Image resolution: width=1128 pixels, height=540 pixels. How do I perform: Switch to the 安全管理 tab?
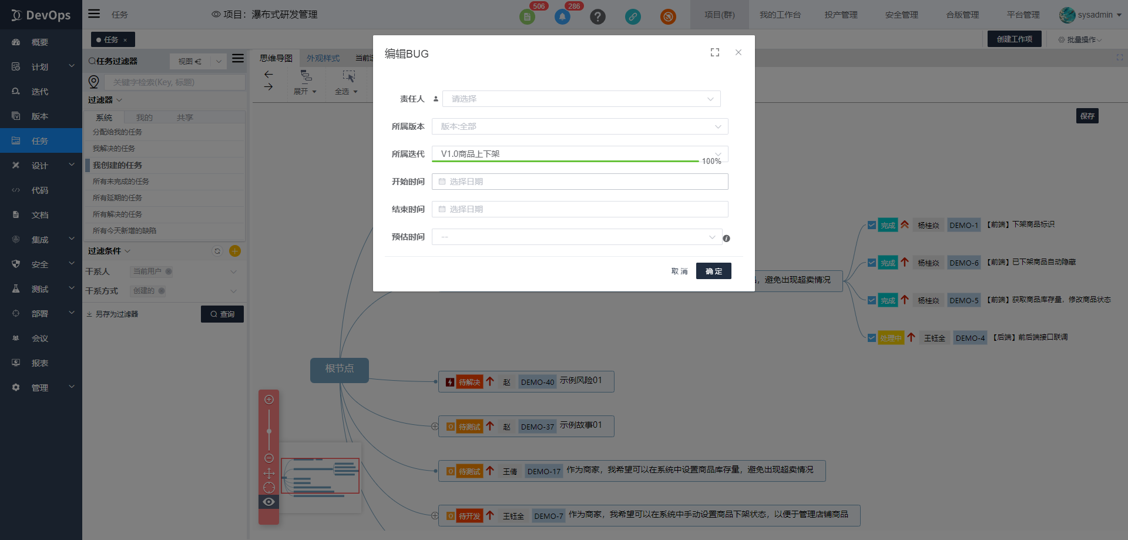[x=902, y=15]
